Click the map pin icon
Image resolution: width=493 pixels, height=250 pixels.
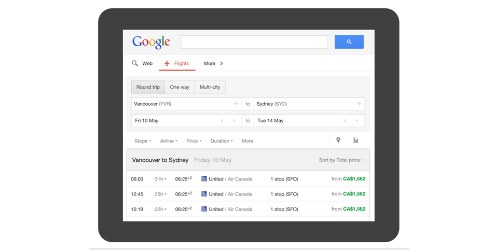coord(338,140)
